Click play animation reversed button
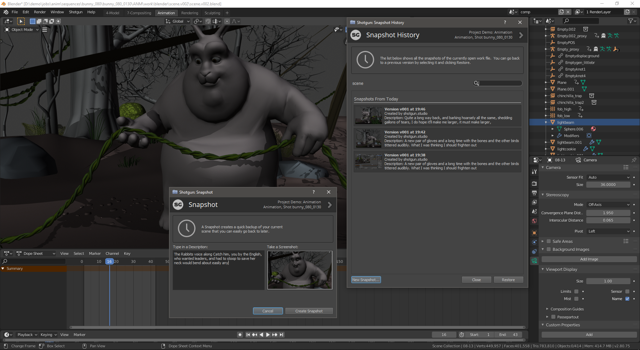Viewport: 640px width, 350px height. point(261,335)
